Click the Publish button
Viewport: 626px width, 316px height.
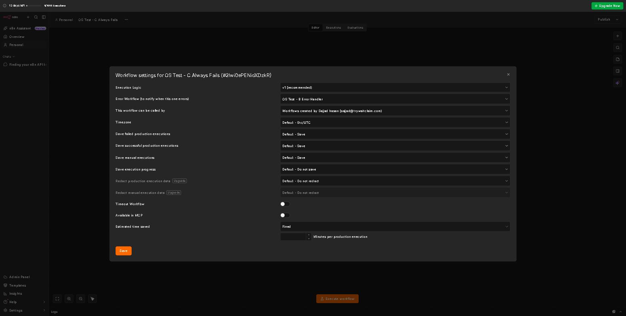point(604,19)
